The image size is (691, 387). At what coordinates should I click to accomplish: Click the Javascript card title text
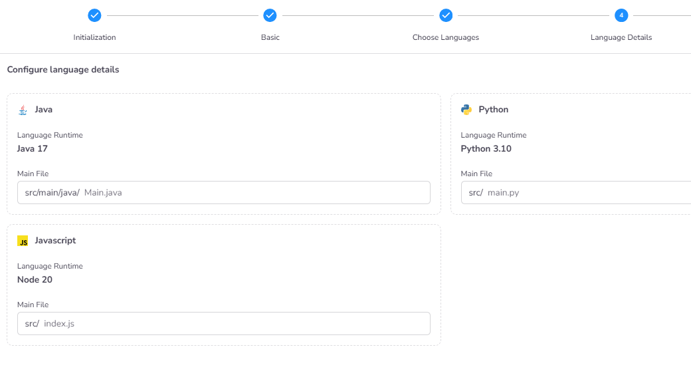tap(55, 241)
